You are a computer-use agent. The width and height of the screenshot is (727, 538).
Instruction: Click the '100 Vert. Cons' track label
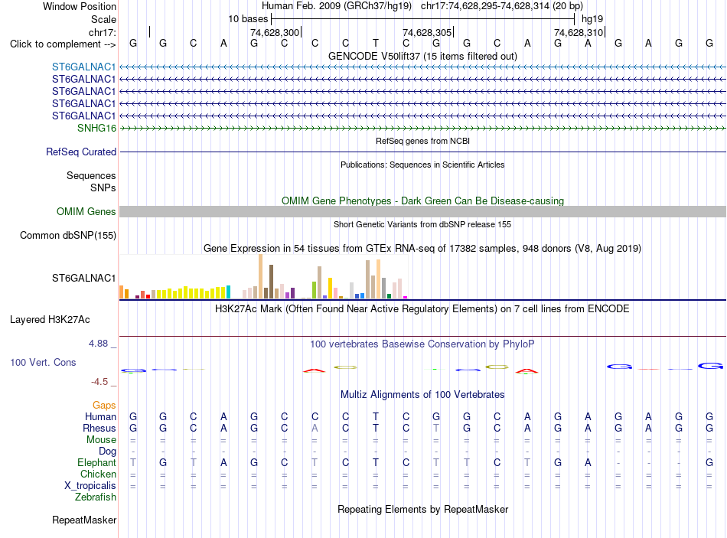pos(43,362)
